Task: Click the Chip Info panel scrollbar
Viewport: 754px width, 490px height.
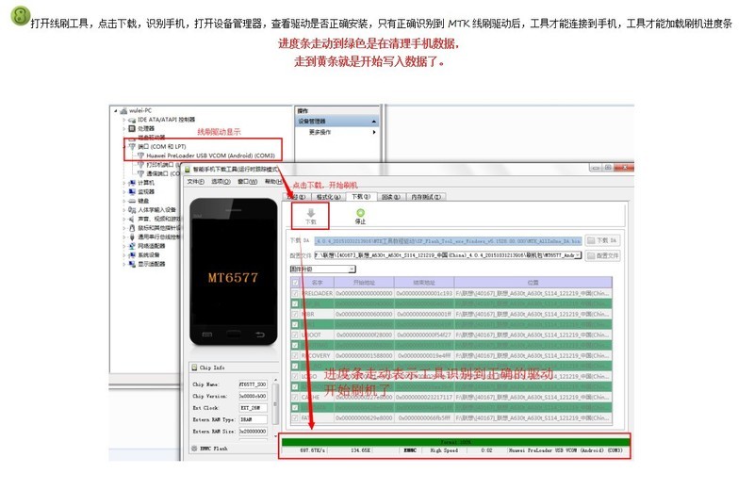Action: pos(275,406)
